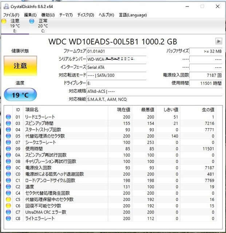Open the ディスク(D) menu
Image resolution: width=226 pixels, height=233 pixels.
[86, 15]
